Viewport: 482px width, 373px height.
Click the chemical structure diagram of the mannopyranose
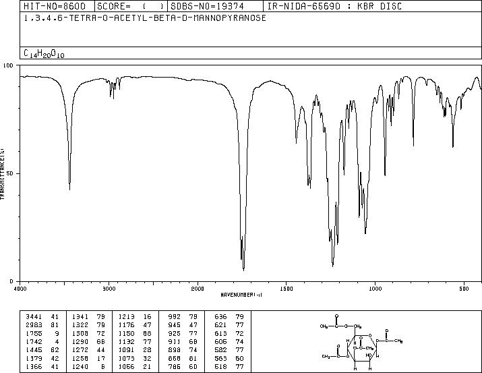[x=361, y=342]
